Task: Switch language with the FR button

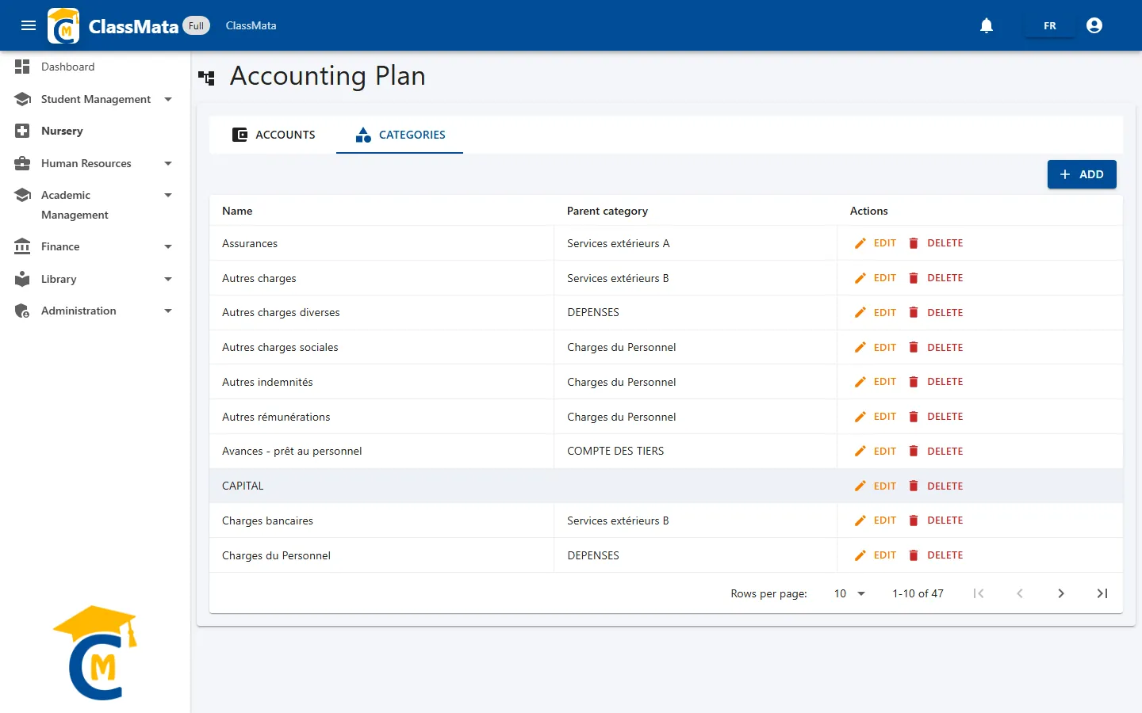Action: [x=1050, y=25]
